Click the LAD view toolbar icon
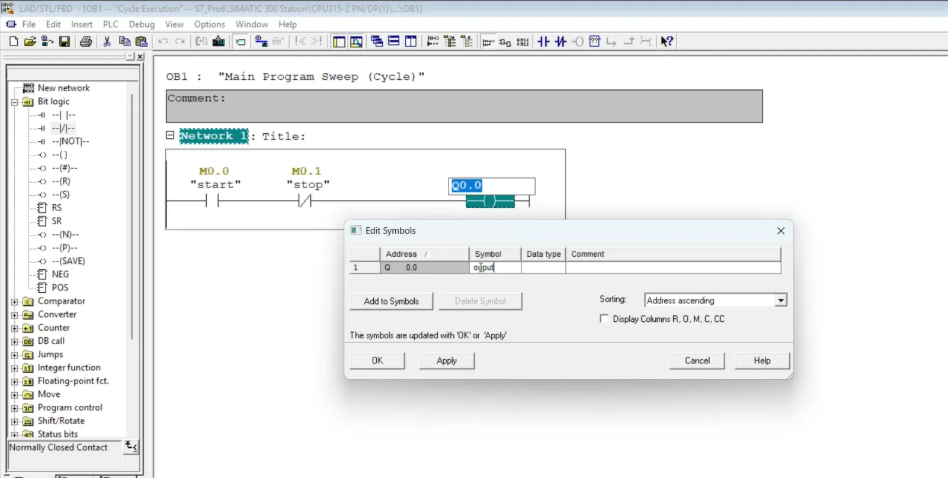Viewport: 948px width, 478px height. click(x=488, y=41)
